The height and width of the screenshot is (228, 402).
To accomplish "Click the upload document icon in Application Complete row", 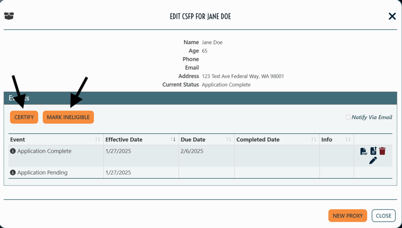I will pyautogui.click(x=373, y=151).
